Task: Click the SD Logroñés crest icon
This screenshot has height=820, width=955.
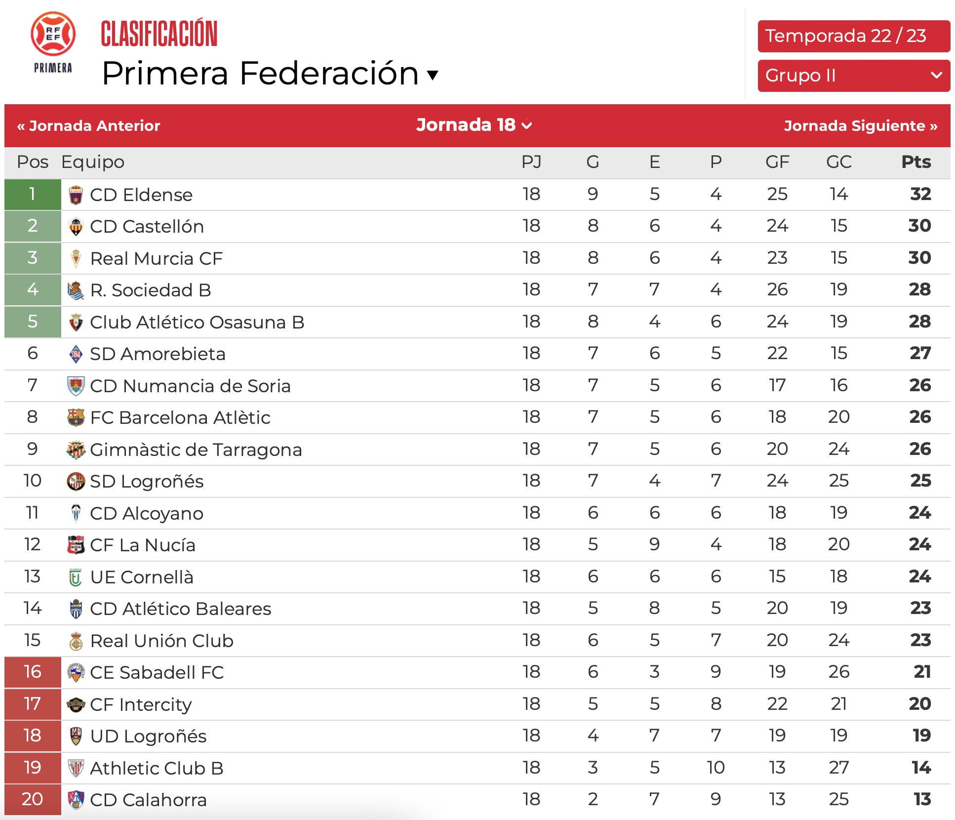Action: pos(76,481)
